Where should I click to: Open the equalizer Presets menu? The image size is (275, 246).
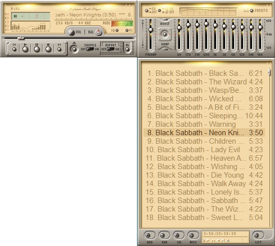(x=251, y=10)
